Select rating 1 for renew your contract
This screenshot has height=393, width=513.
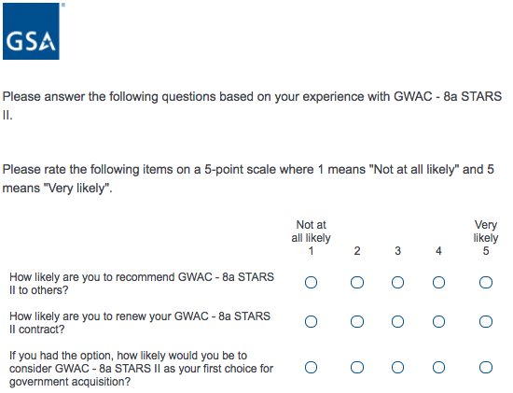[x=311, y=322]
